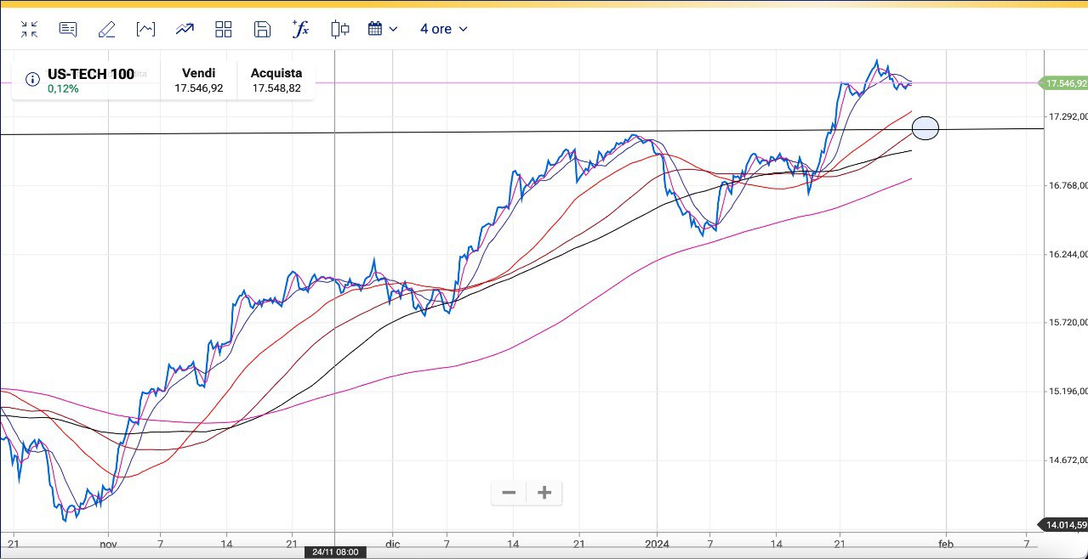Click the green 17.546,92 current price tag

pyautogui.click(x=1064, y=83)
